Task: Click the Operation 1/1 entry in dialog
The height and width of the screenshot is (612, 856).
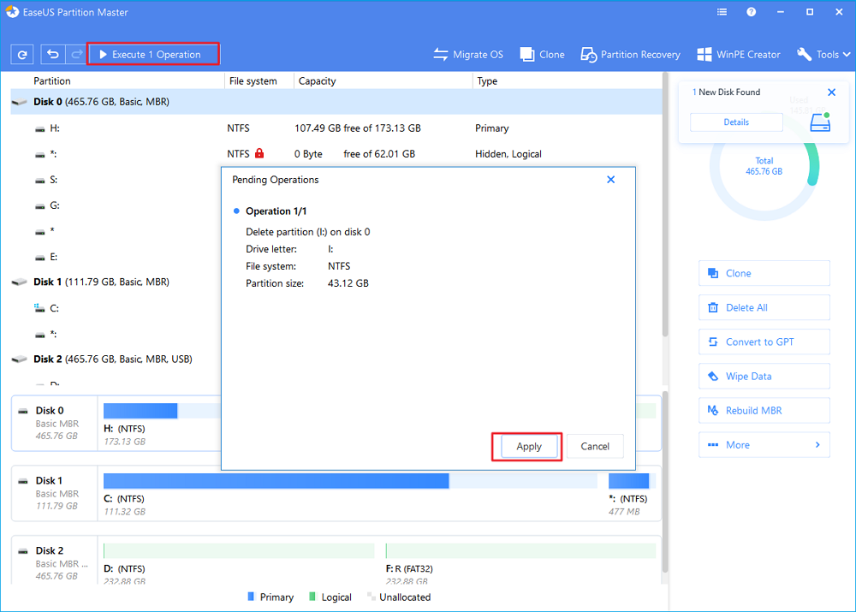Action: click(x=276, y=211)
